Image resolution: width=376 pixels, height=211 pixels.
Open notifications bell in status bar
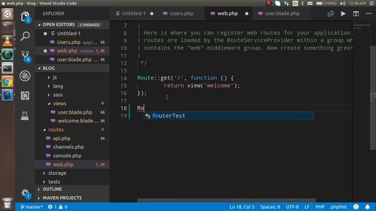(x=367, y=207)
